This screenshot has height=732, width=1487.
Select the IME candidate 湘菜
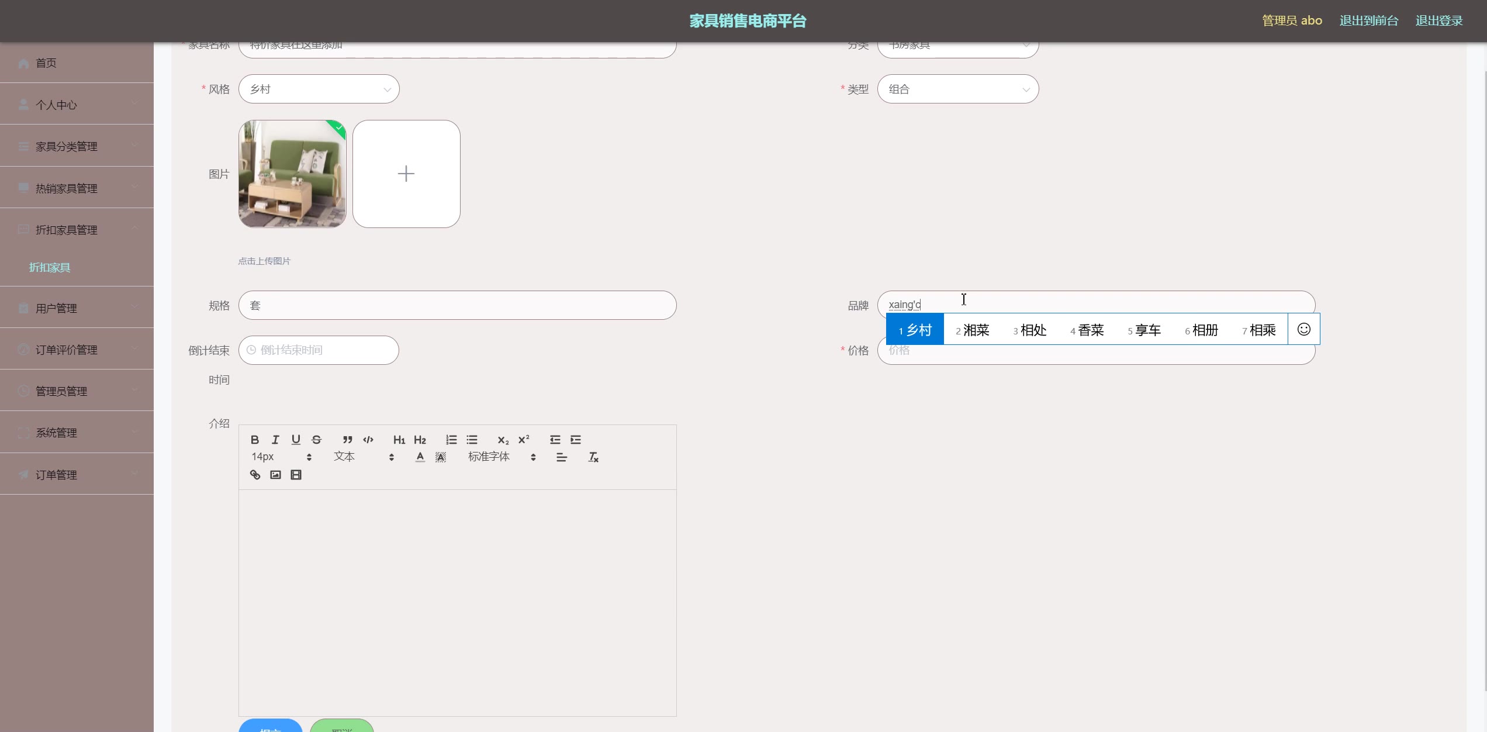click(973, 330)
